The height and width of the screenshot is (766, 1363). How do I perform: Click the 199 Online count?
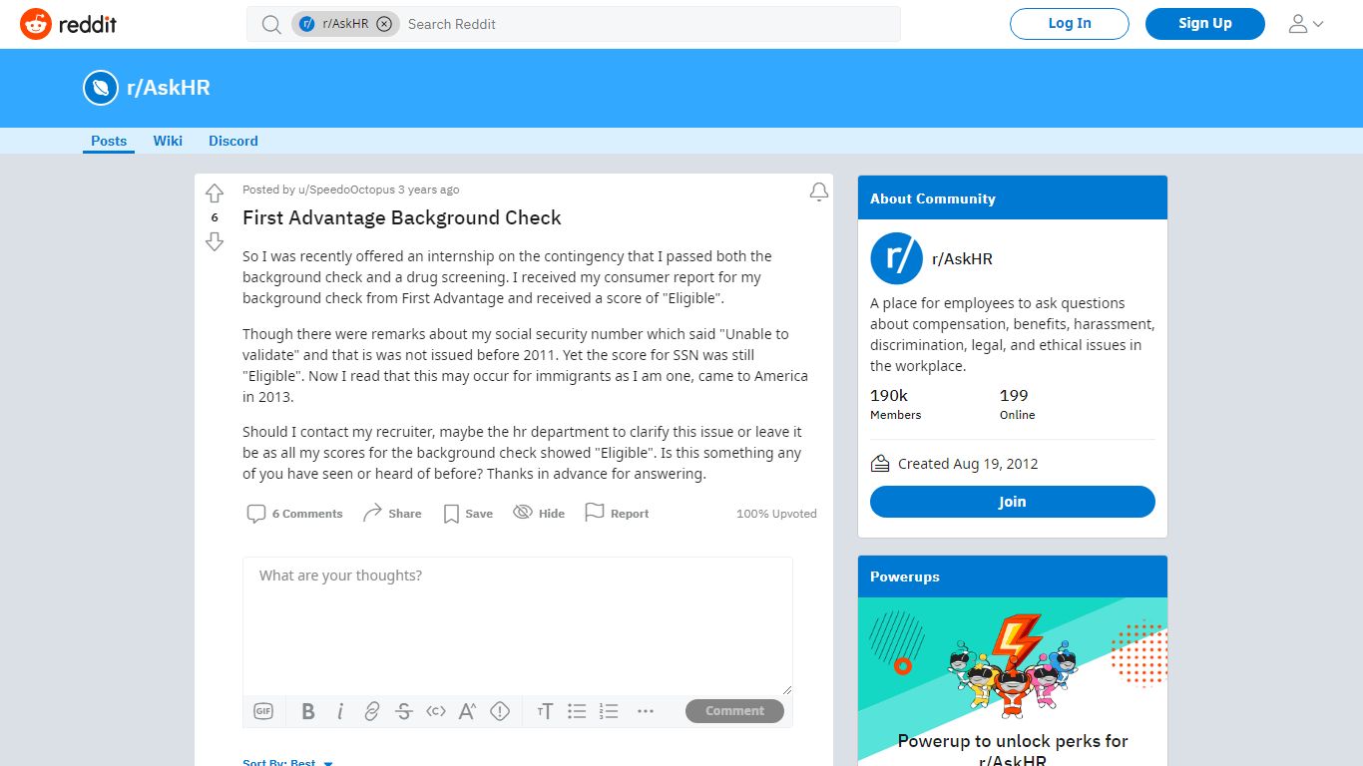(1017, 404)
